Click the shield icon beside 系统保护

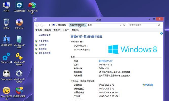tap(36, 49)
